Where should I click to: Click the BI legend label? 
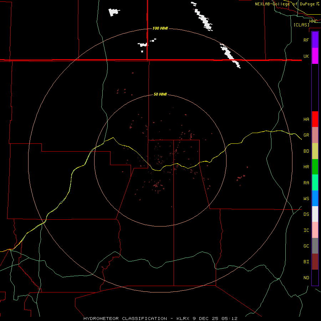tap(306, 262)
